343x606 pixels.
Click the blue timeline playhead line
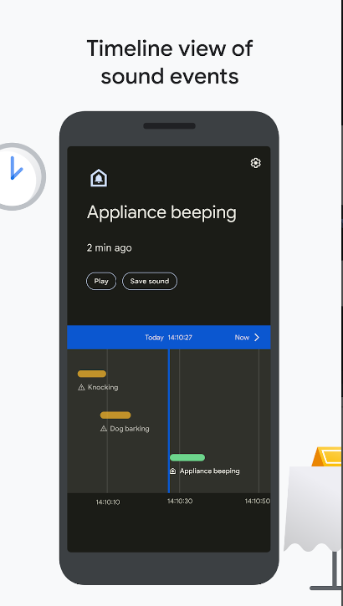169,421
